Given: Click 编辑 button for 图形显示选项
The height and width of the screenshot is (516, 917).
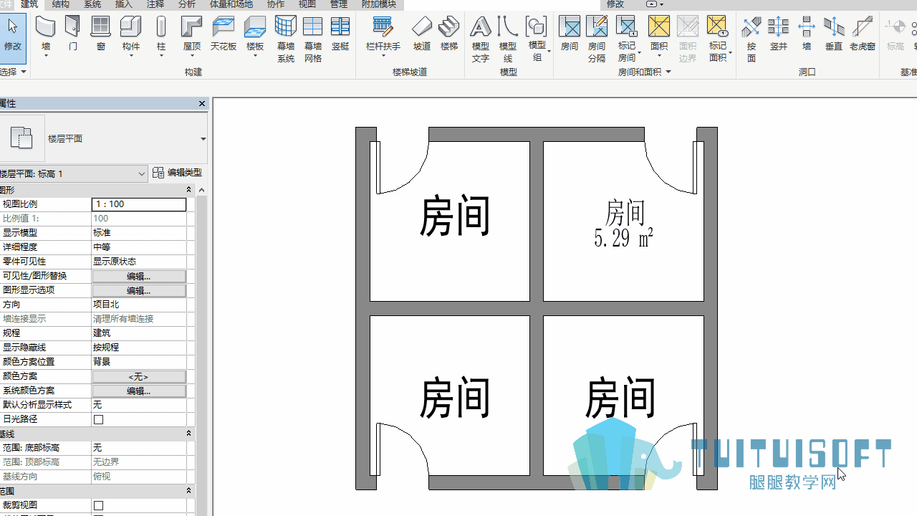Looking at the screenshot, I should (139, 290).
